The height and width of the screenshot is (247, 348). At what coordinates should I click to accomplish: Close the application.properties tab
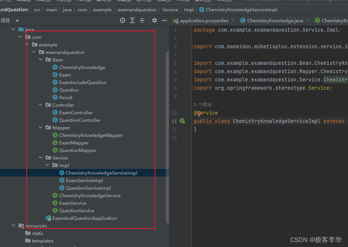[x=233, y=20]
